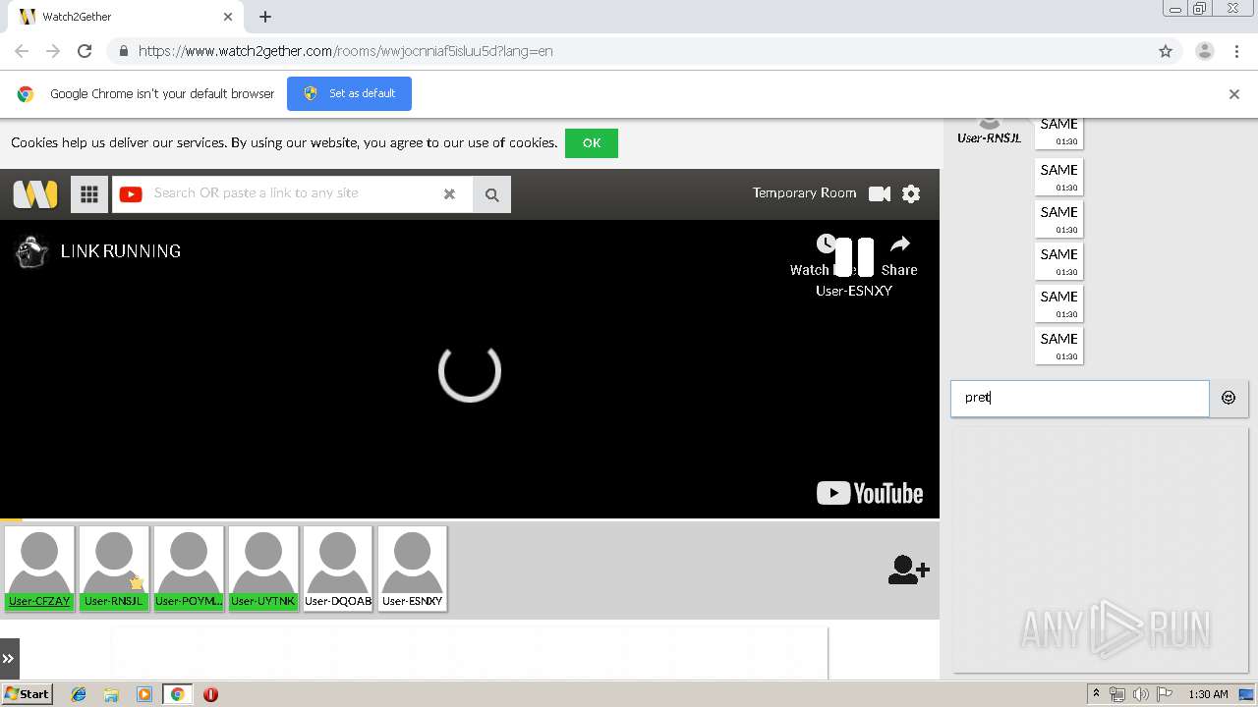1258x707 pixels.
Task: Select User-ESNXY avatar
Action: click(x=413, y=569)
